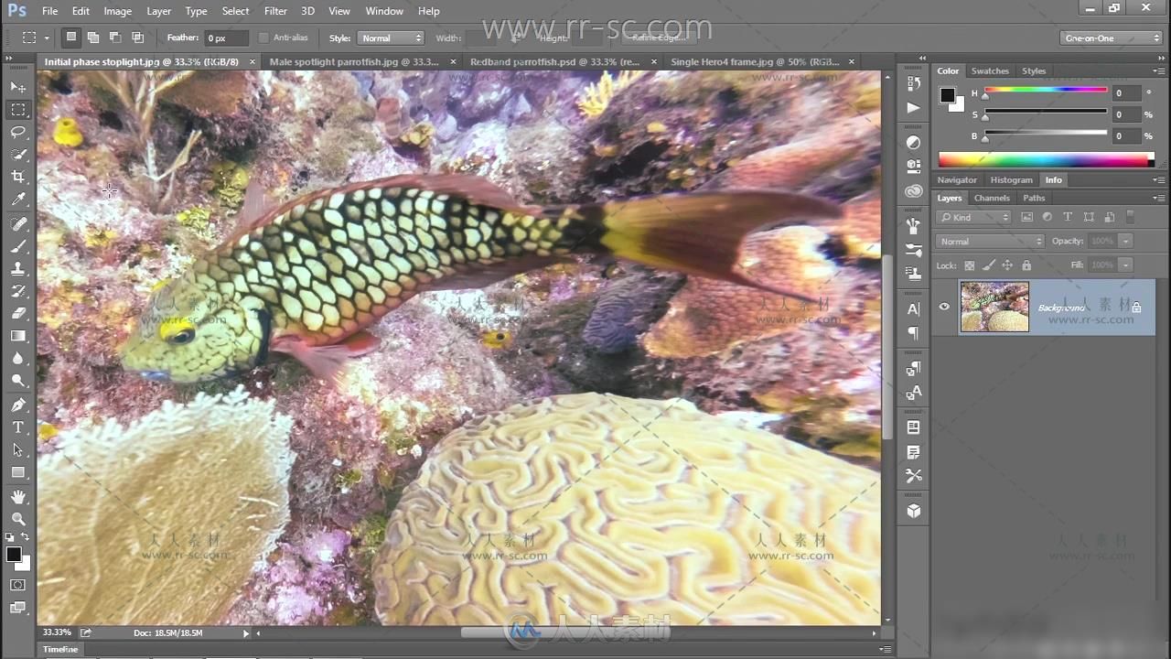Open the One-on-One workspace dropdown
The height and width of the screenshot is (659, 1171).
coord(1112,38)
